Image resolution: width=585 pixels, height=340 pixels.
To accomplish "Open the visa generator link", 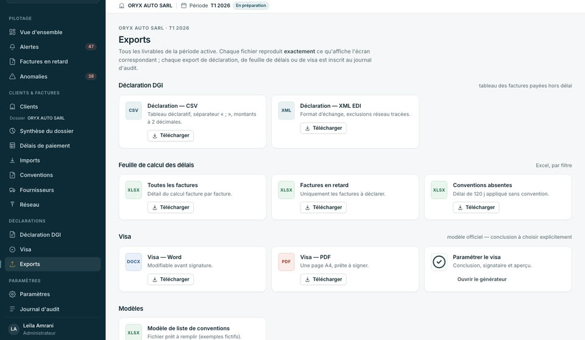I will click(x=481, y=279).
